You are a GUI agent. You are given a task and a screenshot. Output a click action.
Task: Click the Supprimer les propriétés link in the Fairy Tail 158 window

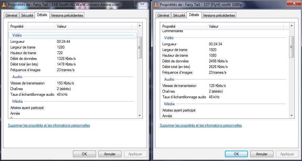[49, 125]
